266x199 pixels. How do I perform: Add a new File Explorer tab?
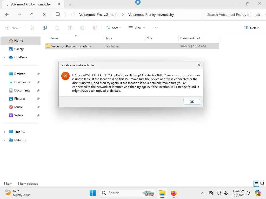click(70, 4)
